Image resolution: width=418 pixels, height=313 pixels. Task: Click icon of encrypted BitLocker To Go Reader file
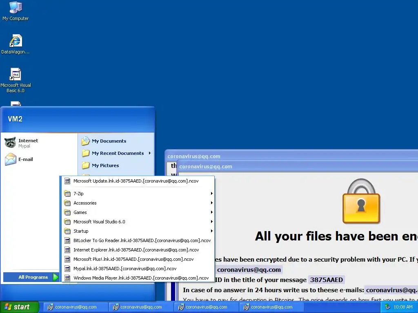[x=67, y=240]
